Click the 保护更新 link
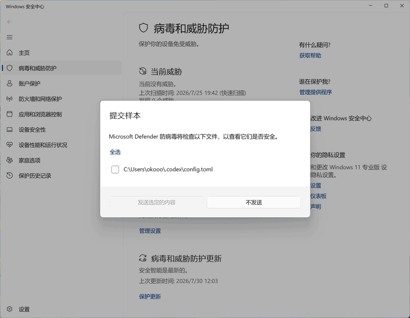This screenshot has width=410, height=318. tap(150, 296)
